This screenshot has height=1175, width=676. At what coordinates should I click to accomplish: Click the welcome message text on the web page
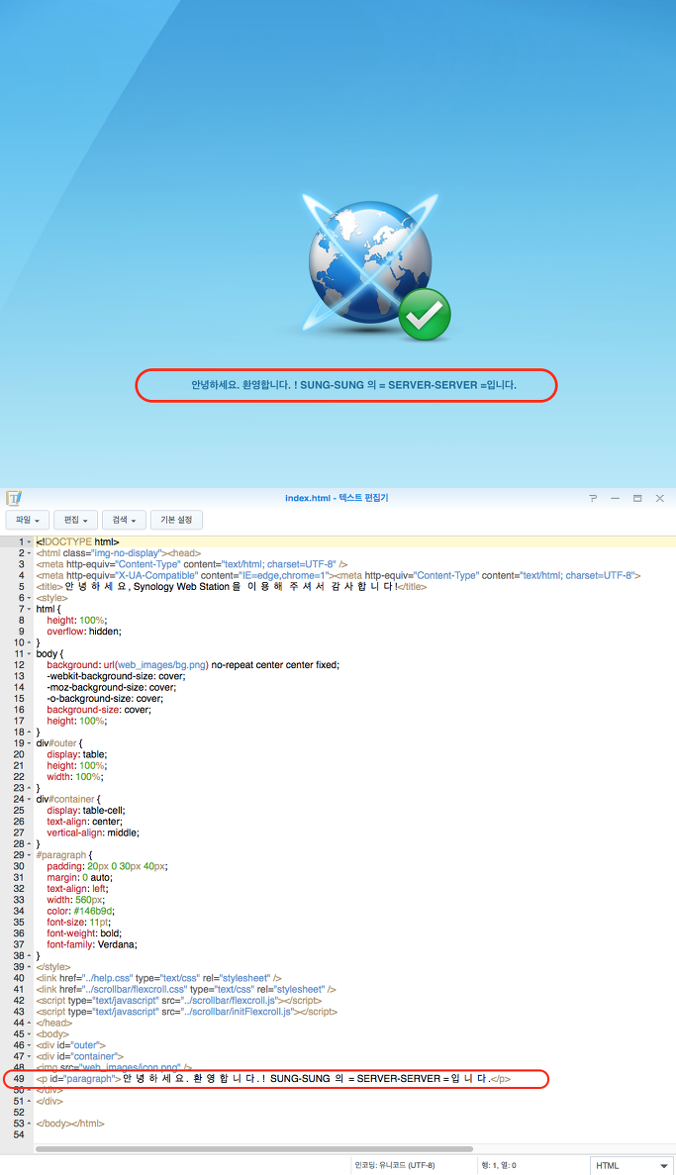(x=353, y=385)
